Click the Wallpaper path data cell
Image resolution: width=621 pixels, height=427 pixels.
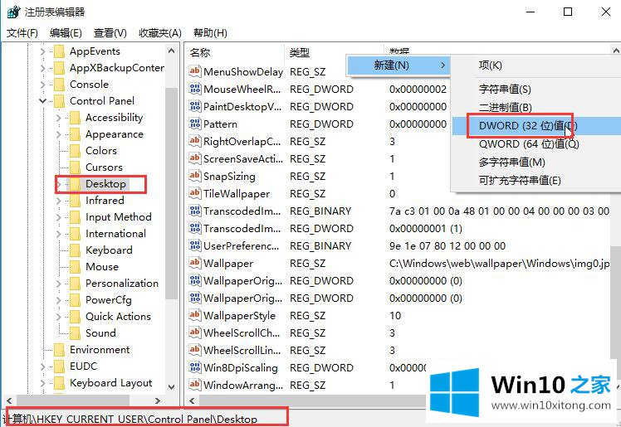click(x=500, y=263)
